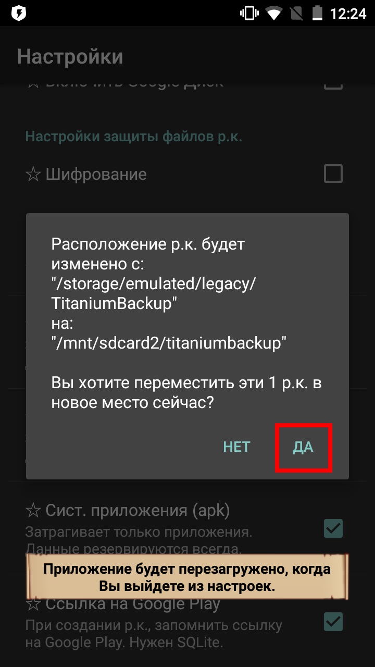Tap the star icon beside Ссылка на Google Play
Image resolution: width=375 pixels, height=667 pixels.
tap(33, 604)
